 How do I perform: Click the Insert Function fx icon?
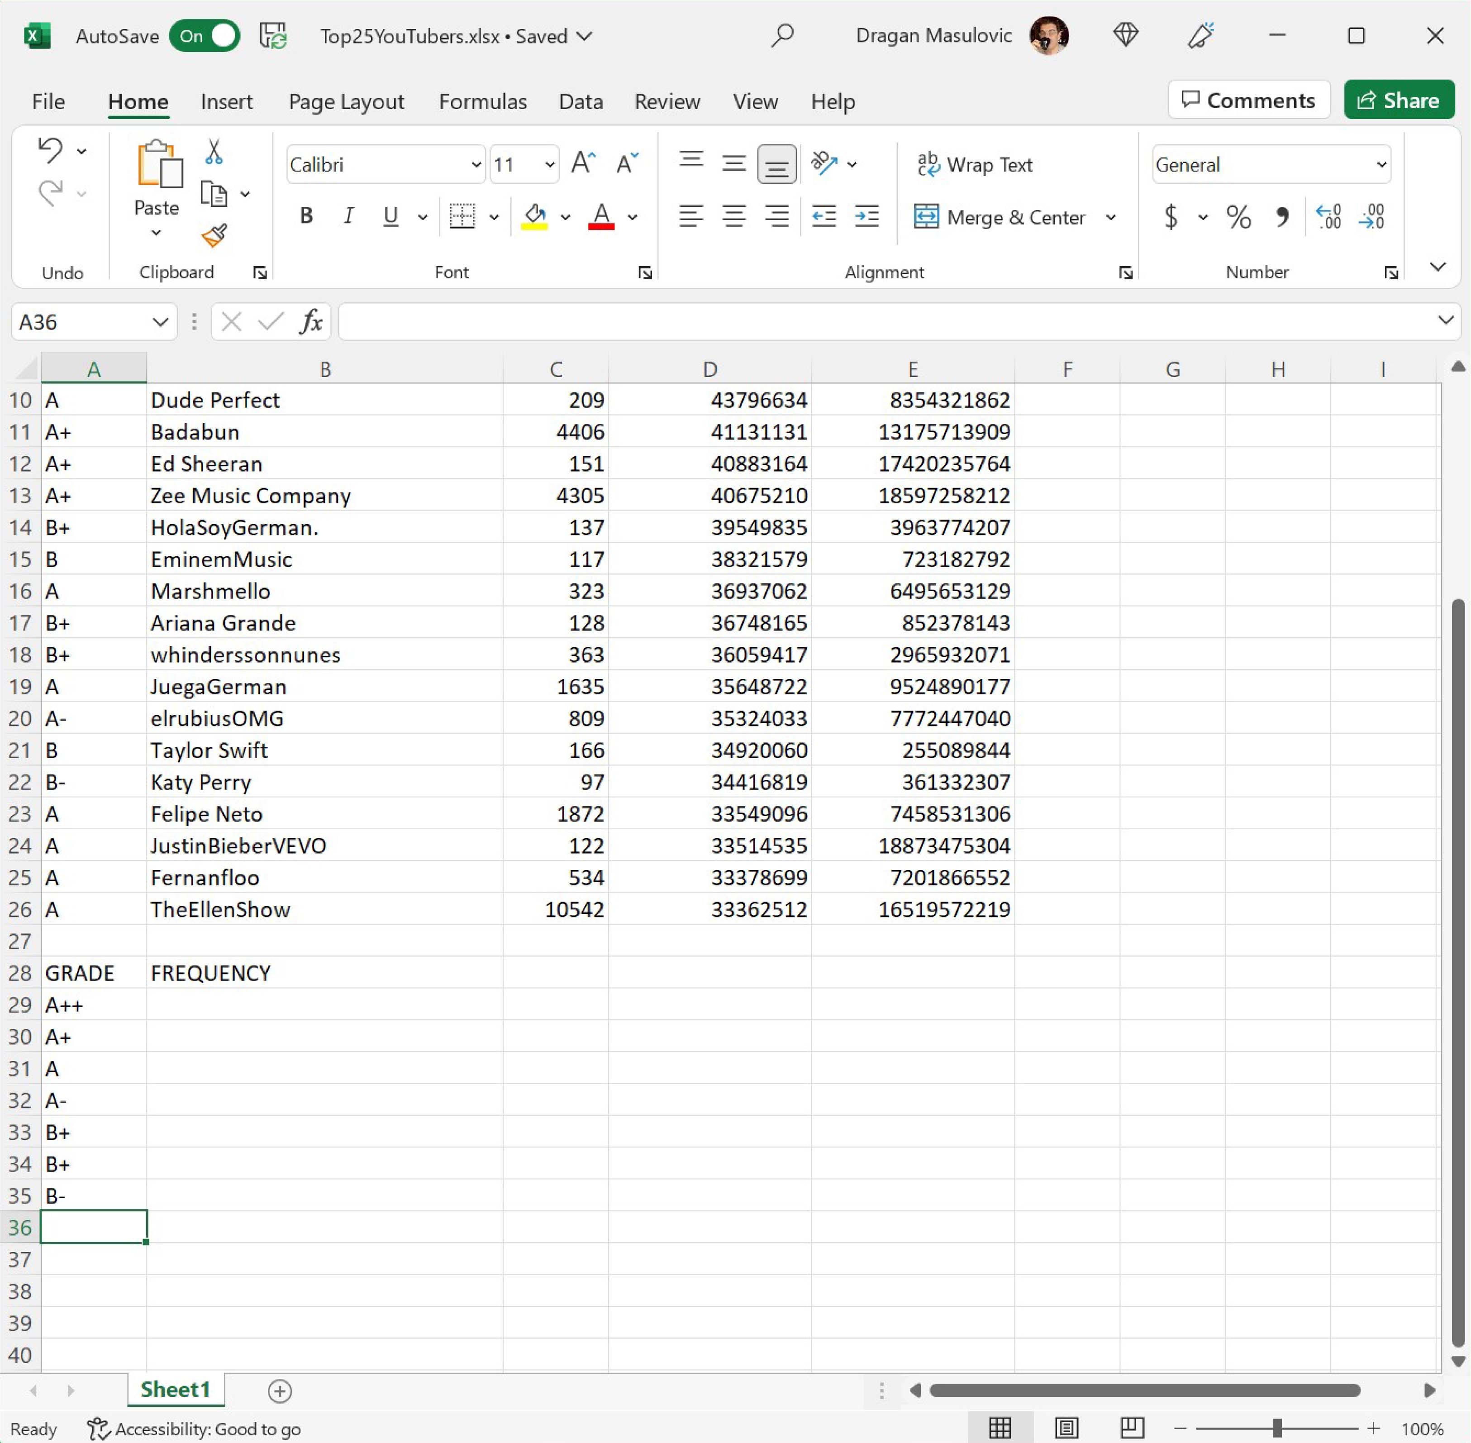coord(310,322)
